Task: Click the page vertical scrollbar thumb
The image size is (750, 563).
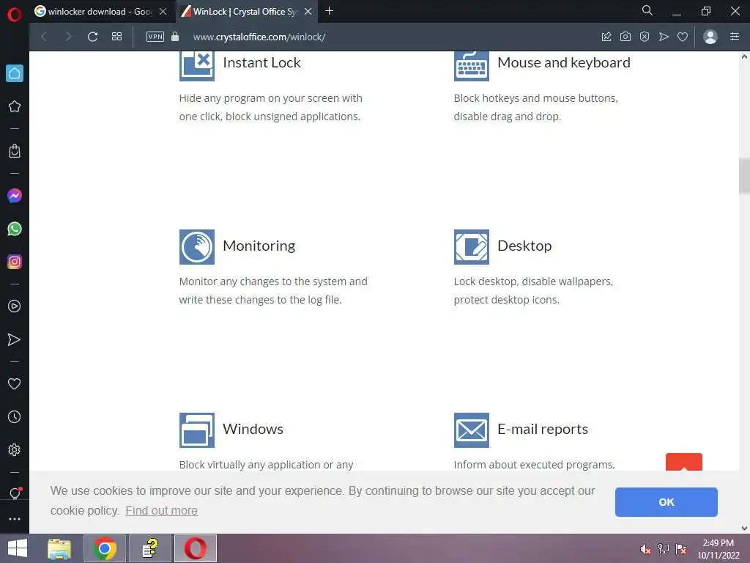Action: (x=744, y=176)
